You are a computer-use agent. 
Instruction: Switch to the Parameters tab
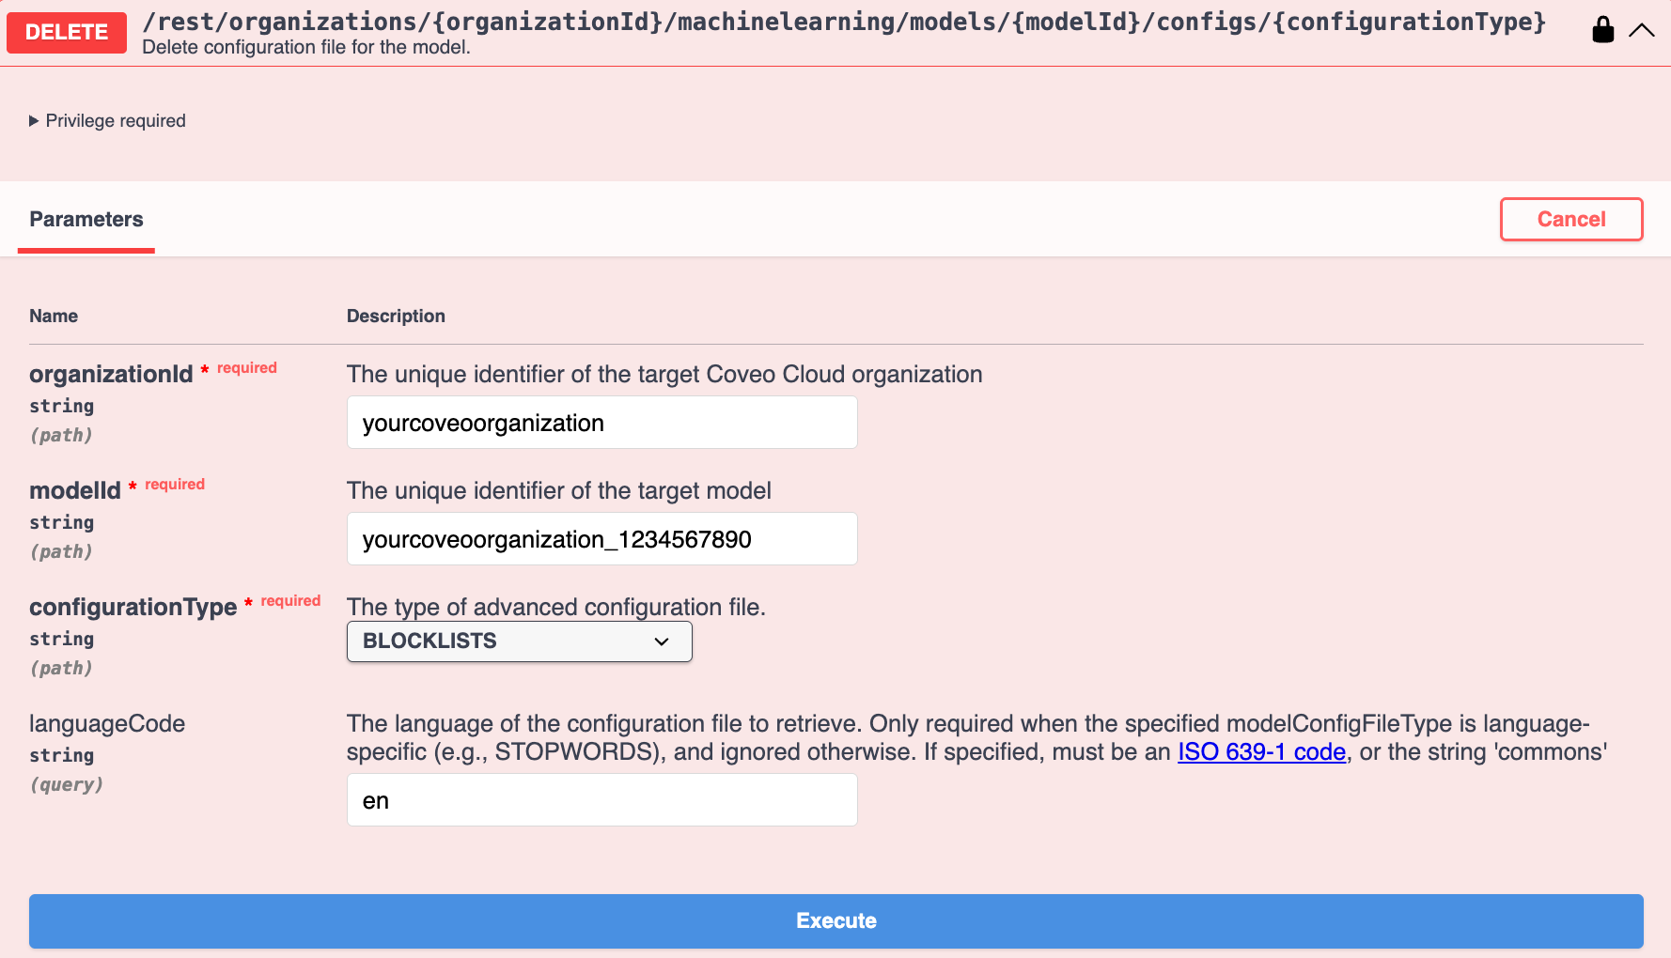point(86,219)
